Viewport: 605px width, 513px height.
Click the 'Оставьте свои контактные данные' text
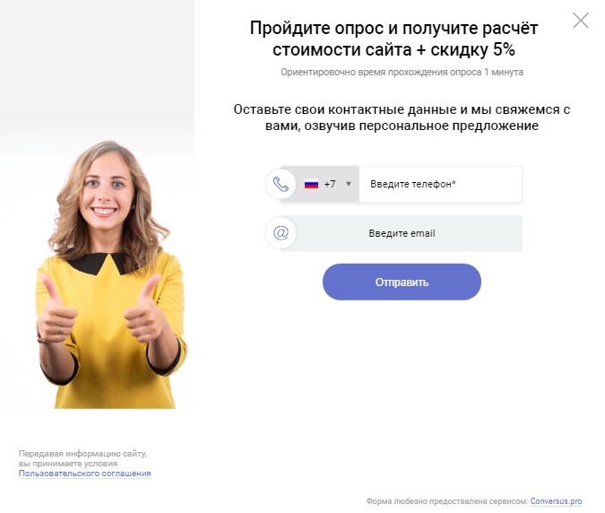402,117
